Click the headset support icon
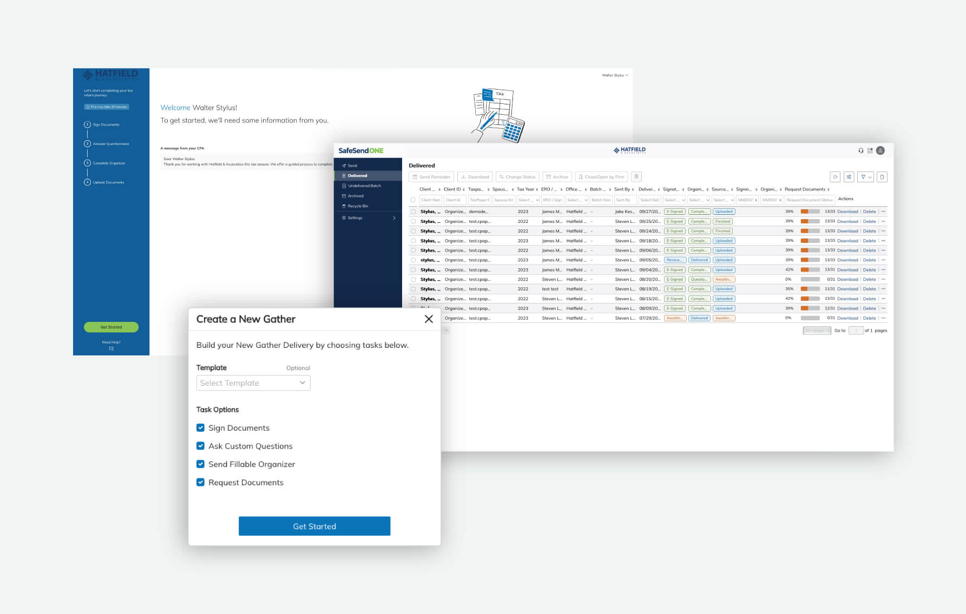The image size is (966, 614). [x=860, y=151]
